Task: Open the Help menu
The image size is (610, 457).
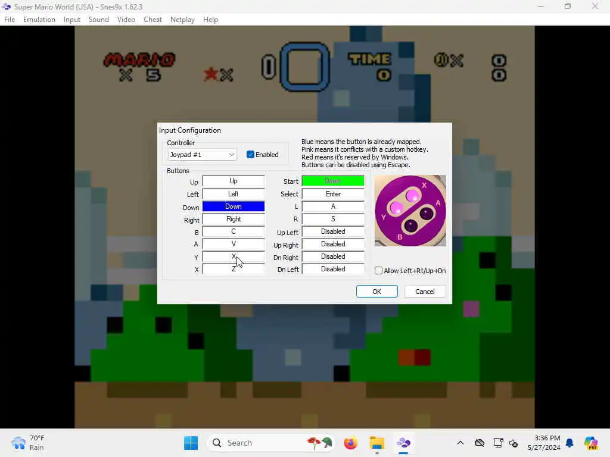Action: tap(210, 20)
